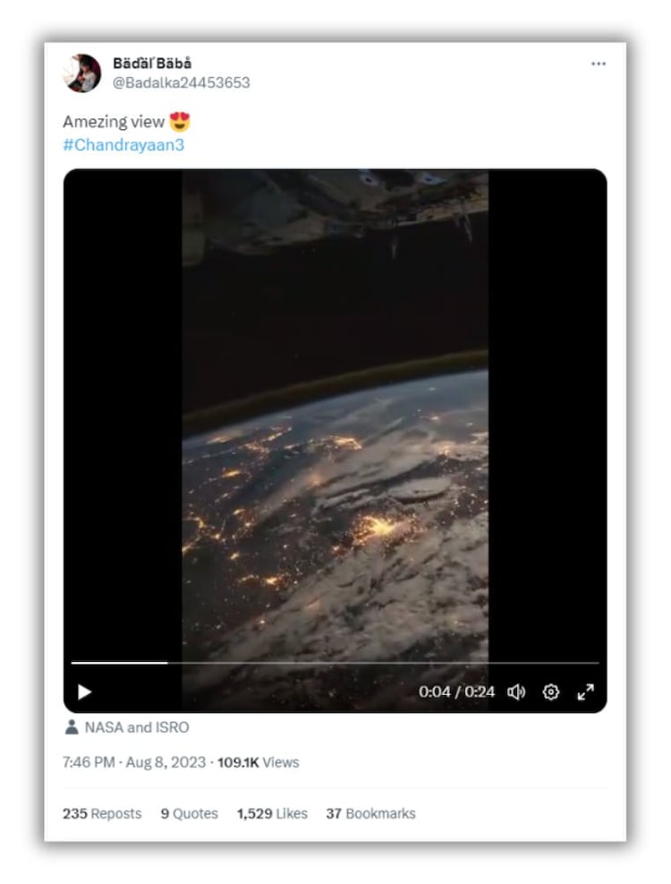Screen dimensions: 671x884
Task: Click the 109.1K Views count
Action: click(259, 762)
